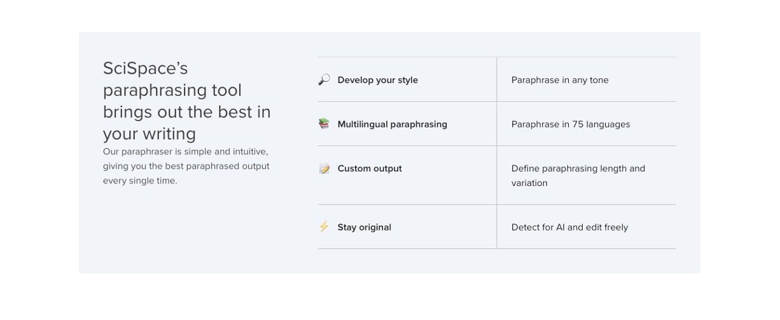Screen dimensions: 780x320
Task: Choose the 'Custom output' feature label
Action: (x=370, y=169)
